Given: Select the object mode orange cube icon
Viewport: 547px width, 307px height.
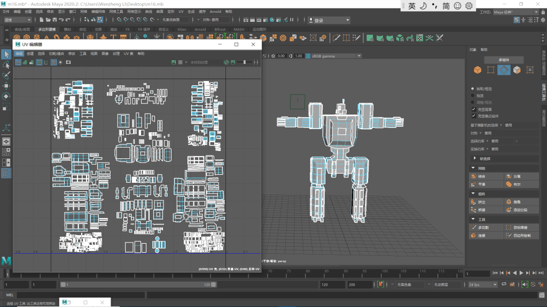Looking at the screenshot, I should pos(478,70).
